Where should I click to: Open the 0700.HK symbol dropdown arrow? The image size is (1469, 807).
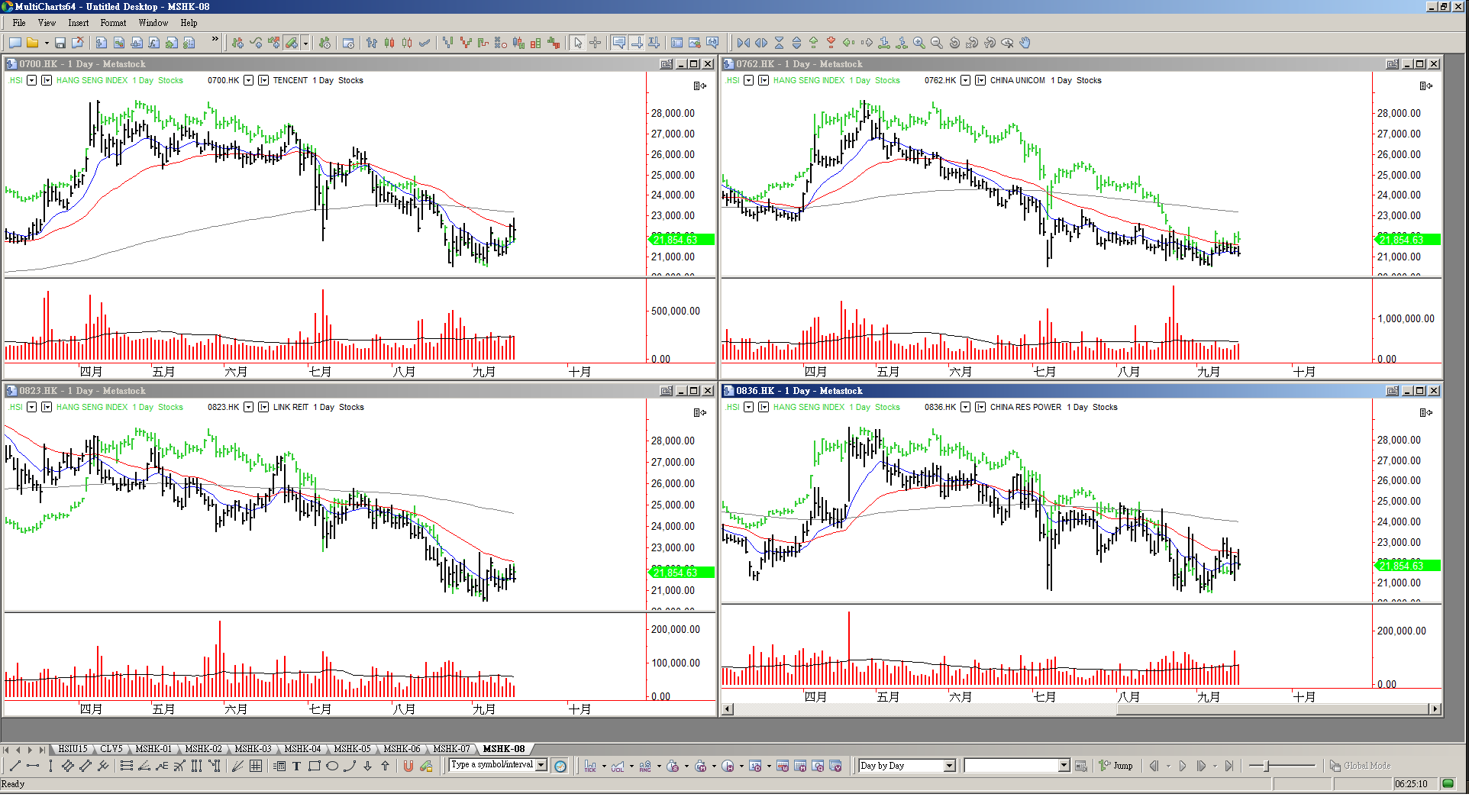coord(248,80)
